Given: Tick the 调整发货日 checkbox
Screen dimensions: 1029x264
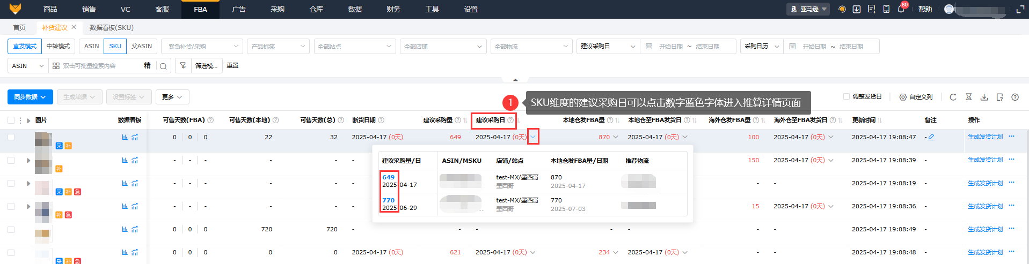Looking at the screenshot, I should click(846, 96).
